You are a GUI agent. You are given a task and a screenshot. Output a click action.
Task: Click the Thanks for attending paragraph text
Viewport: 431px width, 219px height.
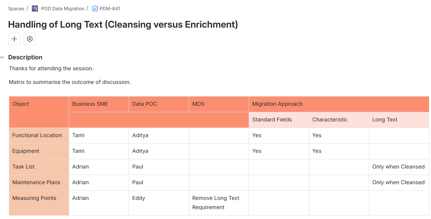coord(51,69)
